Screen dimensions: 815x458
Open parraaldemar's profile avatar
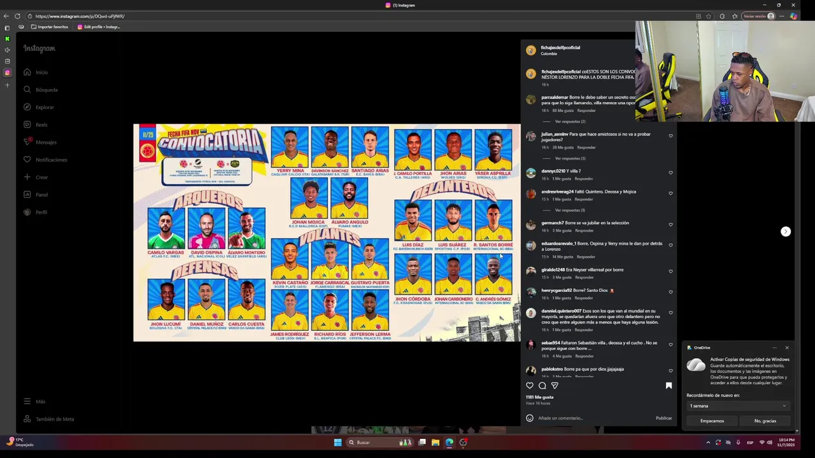[531, 99]
